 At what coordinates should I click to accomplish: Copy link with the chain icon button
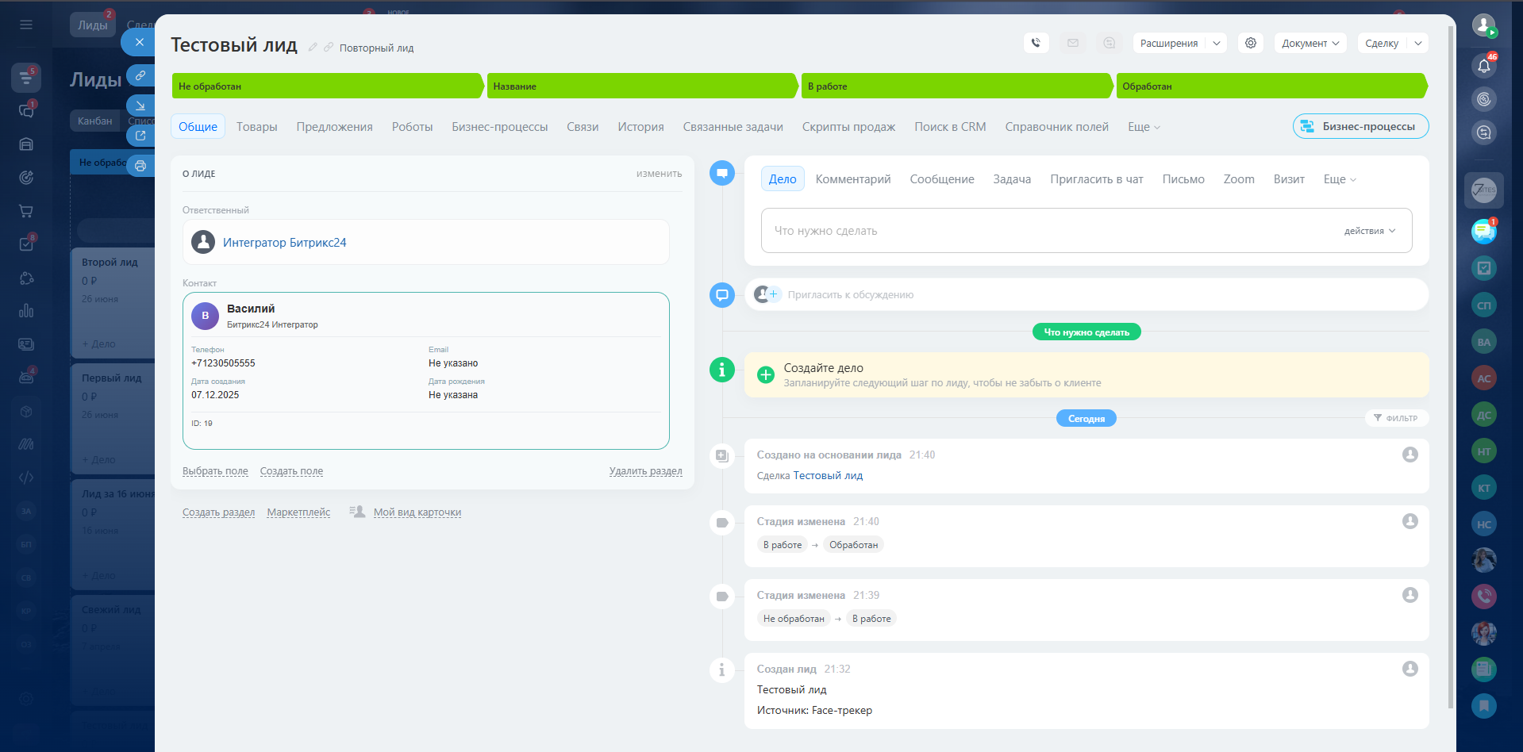[x=140, y=75]
